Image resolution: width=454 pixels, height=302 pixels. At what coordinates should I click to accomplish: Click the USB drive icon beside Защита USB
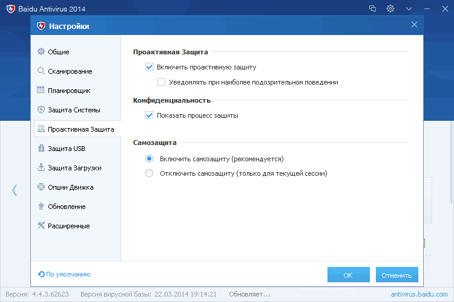41,148
